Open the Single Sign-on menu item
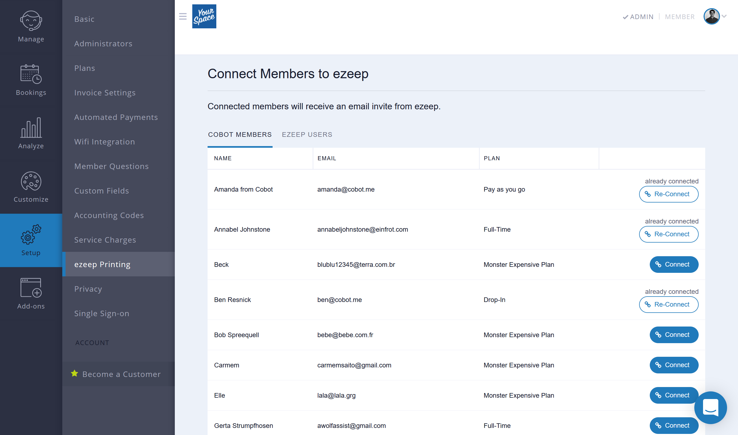The width and height of the screenshot is (738, 435). tap(102, 313)
